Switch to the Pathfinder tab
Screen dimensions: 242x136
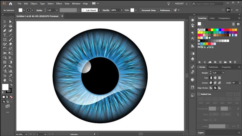213,67
